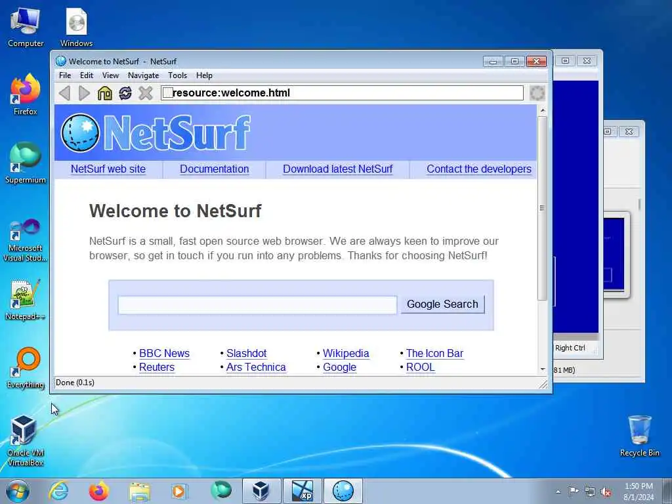Image resolution: width=672 pixels, height=504 pixels.
Task: Open the Action Center flag icon
Action: click(574, 492)
